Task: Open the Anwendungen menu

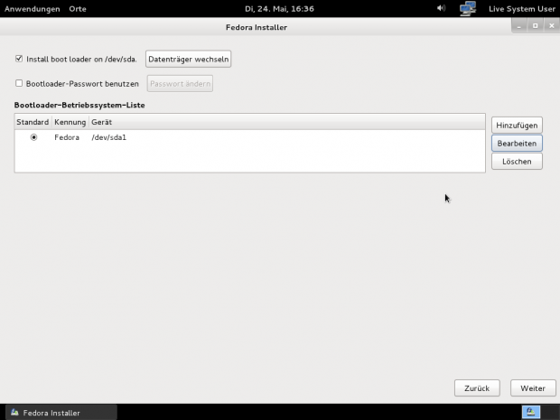Action: (x=33, y=8)
